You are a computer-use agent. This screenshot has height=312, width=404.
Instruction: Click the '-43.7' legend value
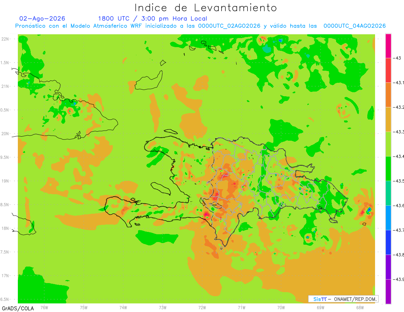pyautogui.click(x=398, y=230)
